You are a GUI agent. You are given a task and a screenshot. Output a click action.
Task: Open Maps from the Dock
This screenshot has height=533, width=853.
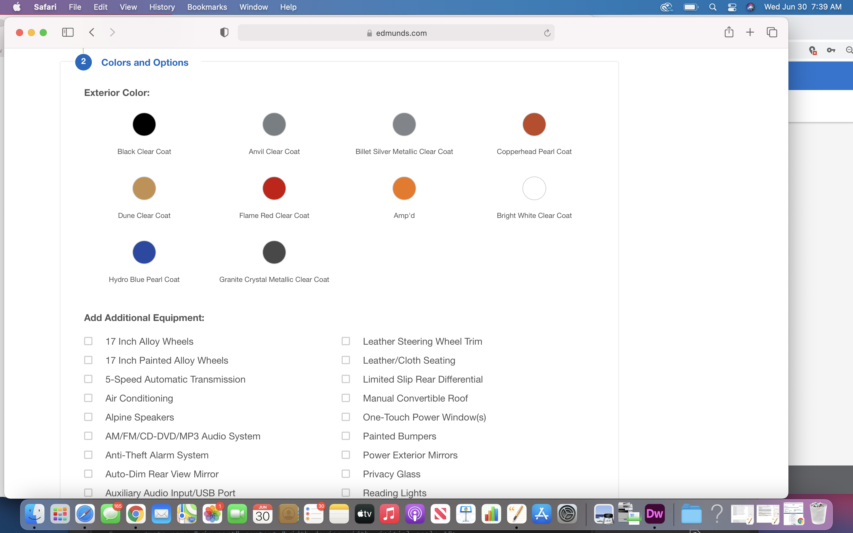(187, 514)
